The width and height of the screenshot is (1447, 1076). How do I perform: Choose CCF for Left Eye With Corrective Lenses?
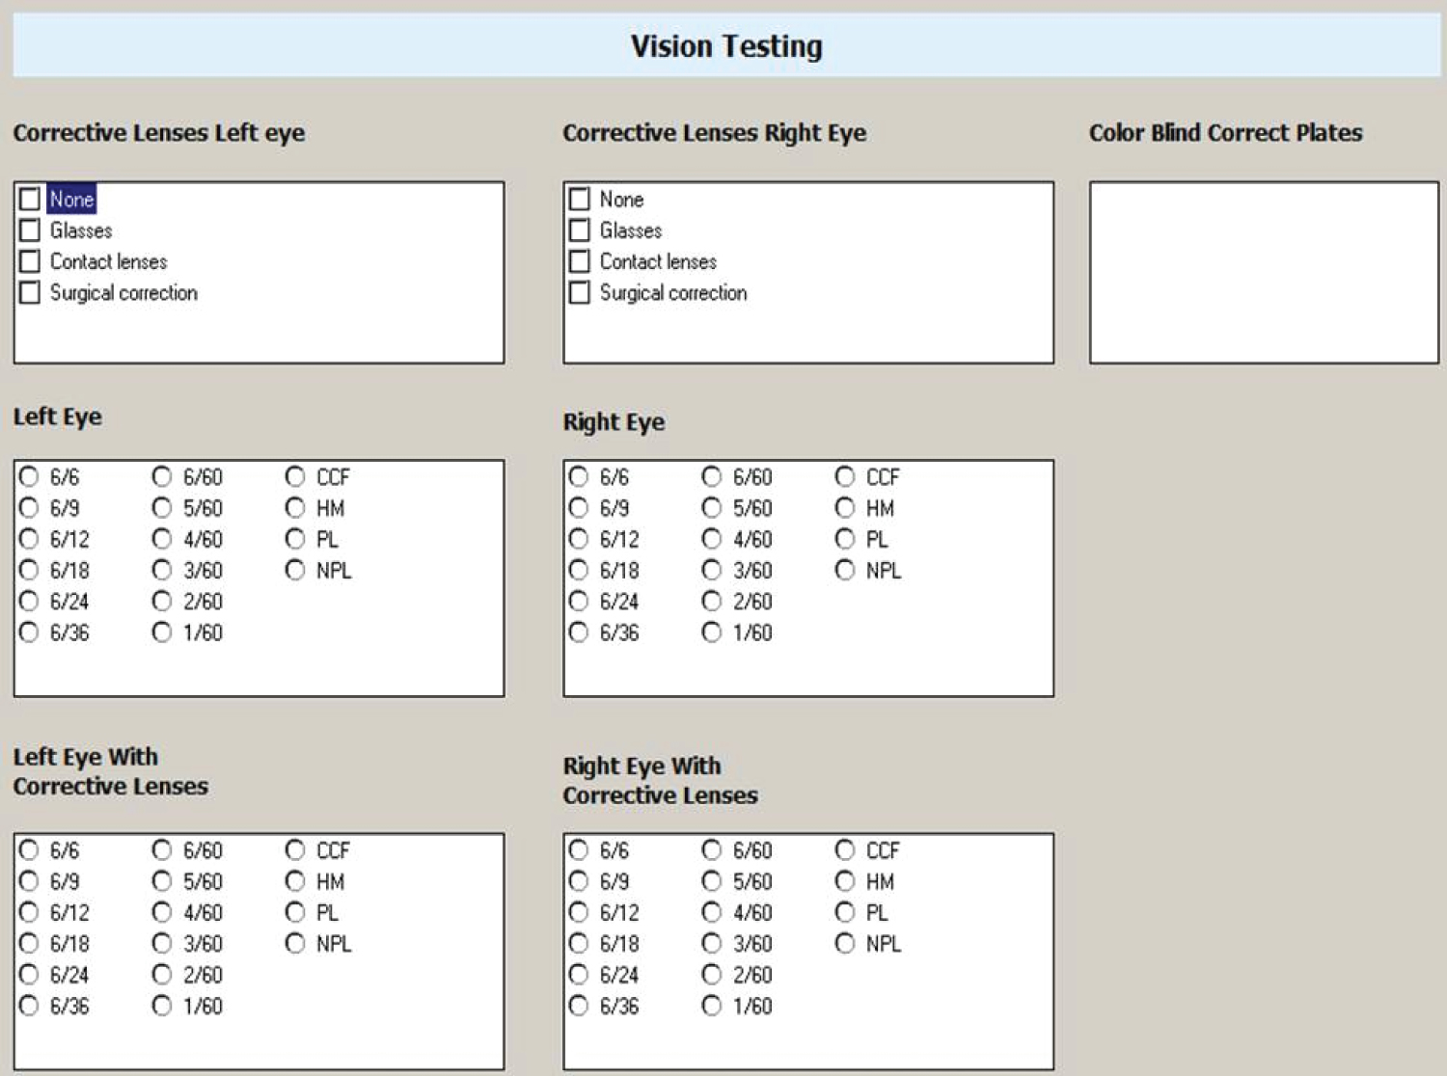(x=295, y=850)
